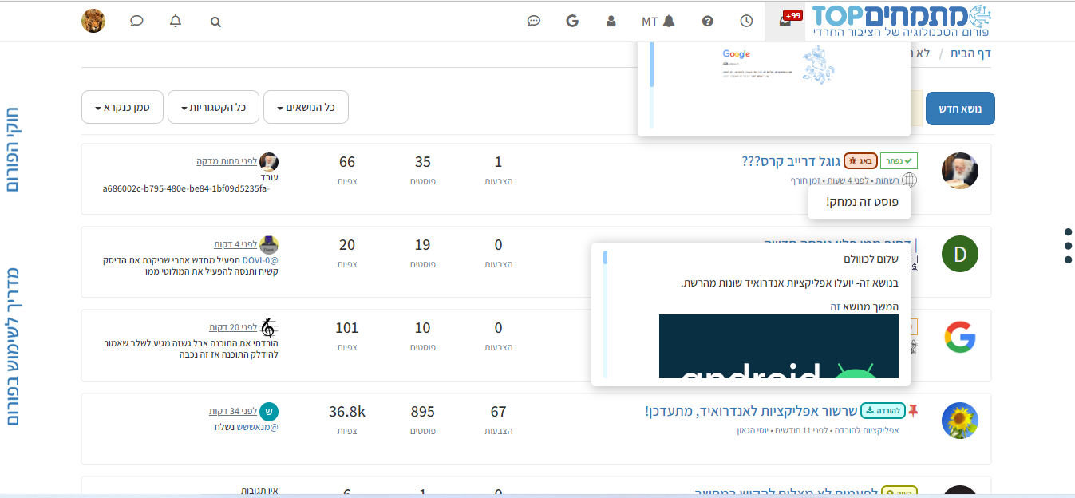Click last-poster avatar beside לפני פחות מדקה
The image size is (1075, 498).
(269, 161)
